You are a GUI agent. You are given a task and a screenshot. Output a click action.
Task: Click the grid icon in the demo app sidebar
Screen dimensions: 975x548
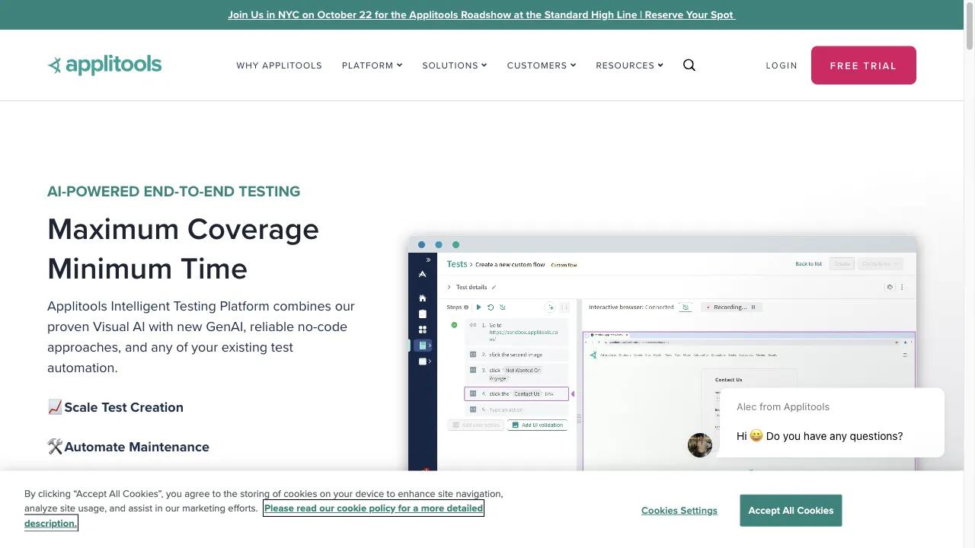pos(423,330)
